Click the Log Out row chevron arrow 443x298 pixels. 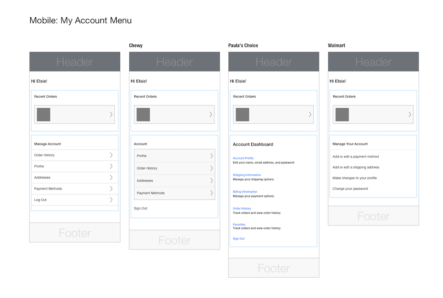[x=111, y=200]
